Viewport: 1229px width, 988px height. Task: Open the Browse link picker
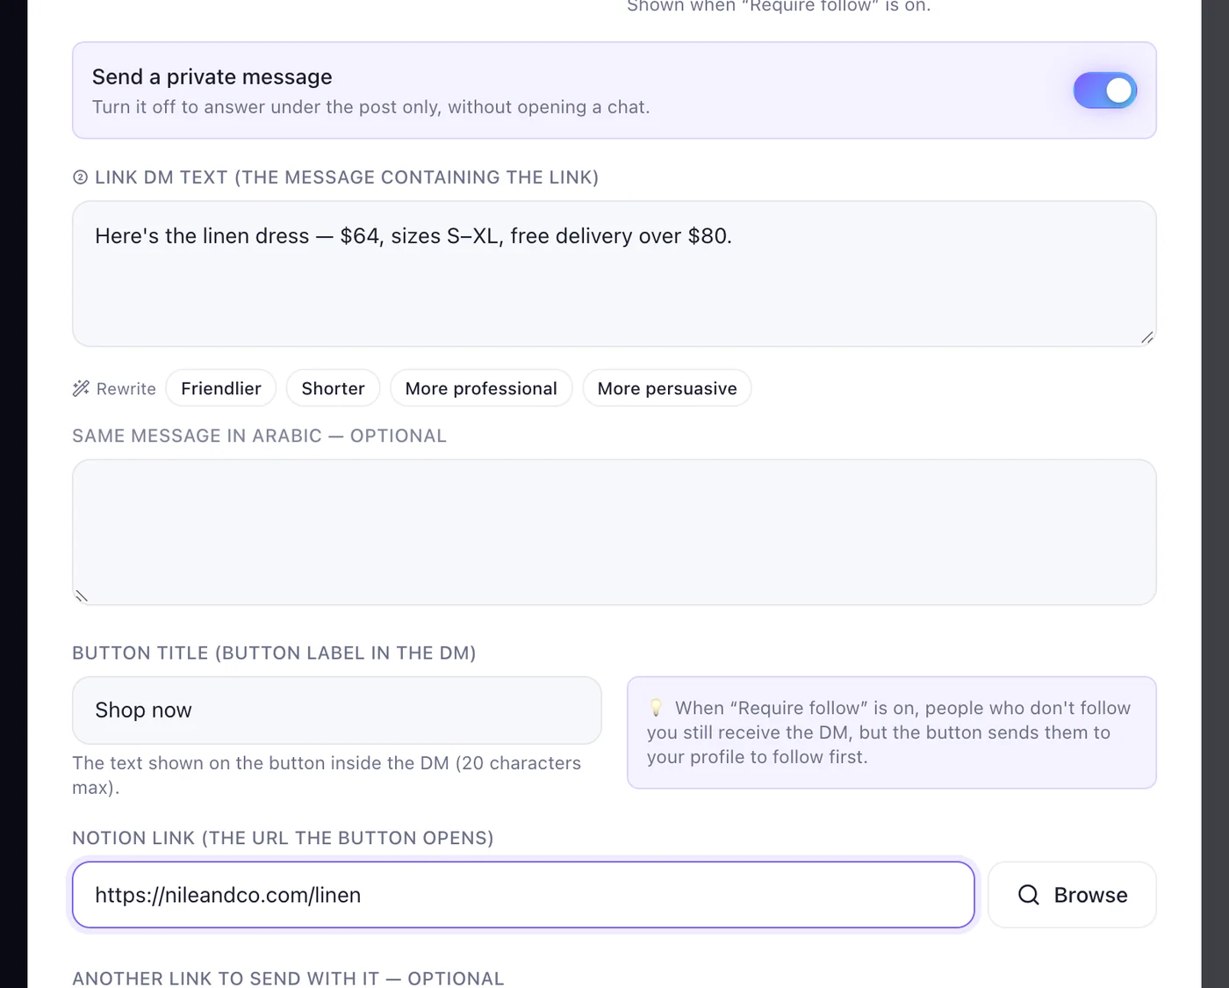tap(1072, 895)
